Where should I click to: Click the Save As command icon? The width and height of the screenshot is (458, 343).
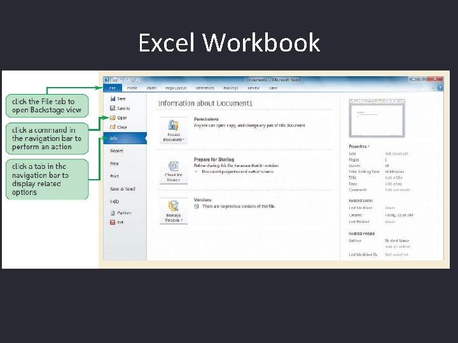113,108
